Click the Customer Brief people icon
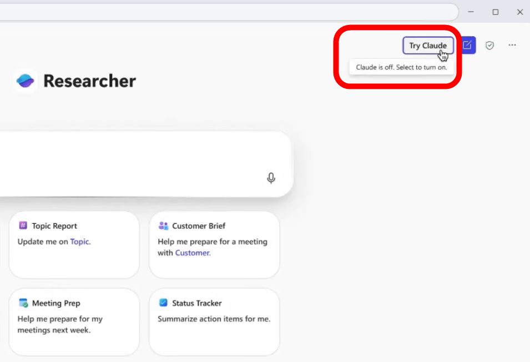 (x=163, y=225)
